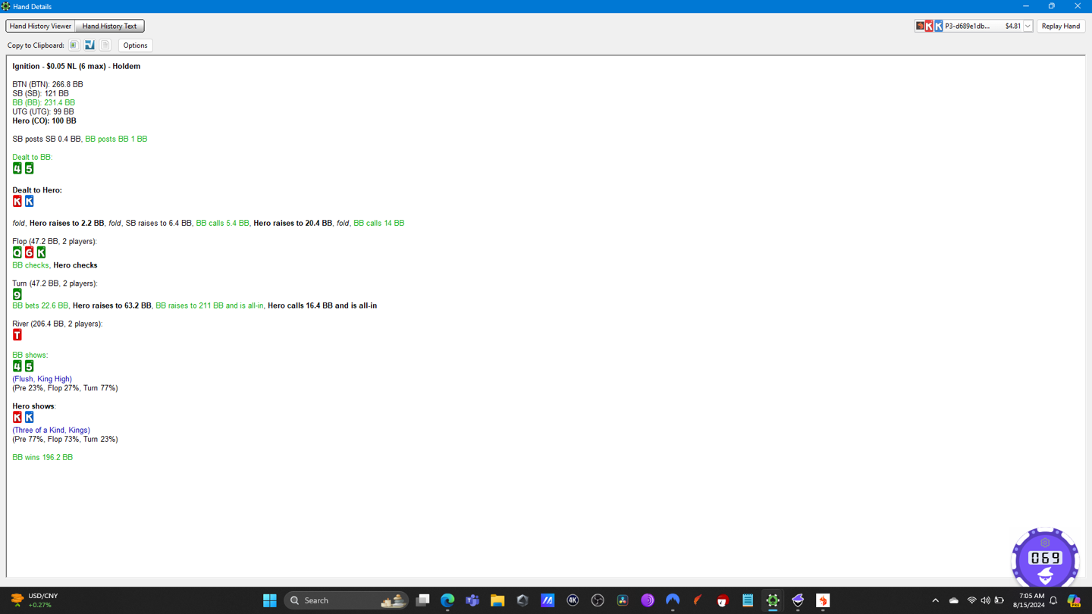Open OBS Studio from the taskbar

[598, 600]
